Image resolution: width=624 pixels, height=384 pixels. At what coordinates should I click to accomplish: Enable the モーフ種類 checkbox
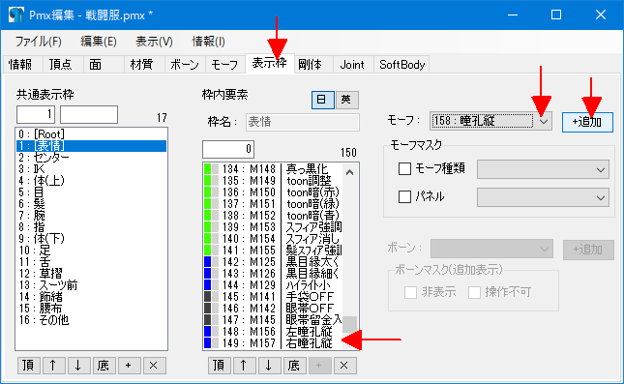(404, 168)
